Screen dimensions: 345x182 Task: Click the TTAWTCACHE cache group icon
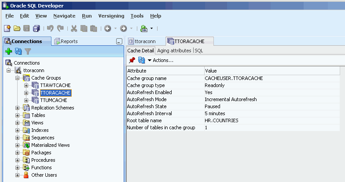[35, 85]
